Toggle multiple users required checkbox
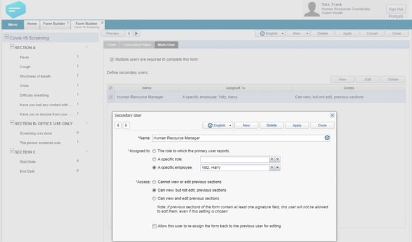The image size is (412, 242). (x=112, y=60)
